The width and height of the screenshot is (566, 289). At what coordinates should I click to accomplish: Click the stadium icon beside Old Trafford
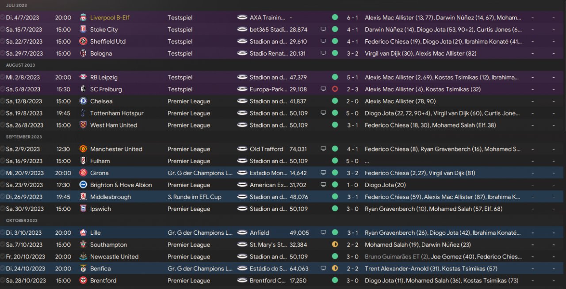(x=242, y=149)
